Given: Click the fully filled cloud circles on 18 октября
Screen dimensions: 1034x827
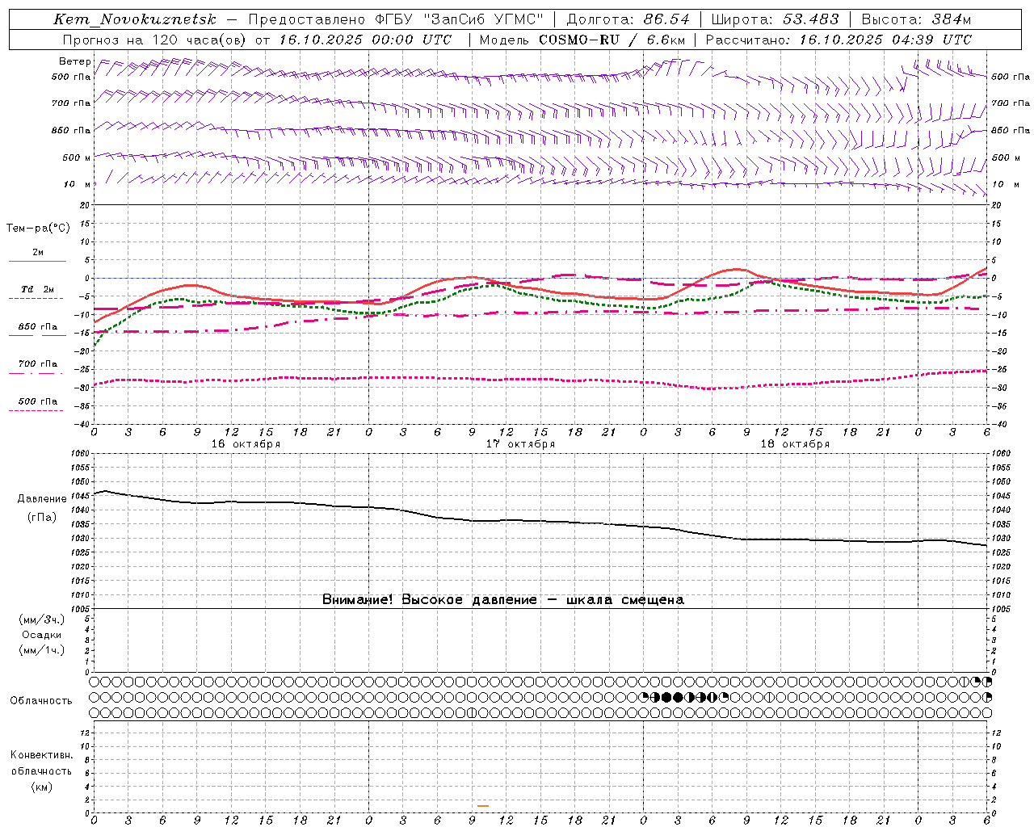Looking at the screenshot, I should click(672, 697).
